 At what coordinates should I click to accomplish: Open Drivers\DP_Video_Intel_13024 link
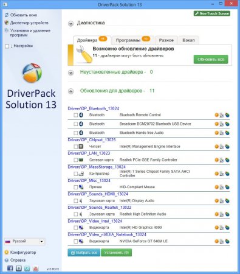[x=95, y=221]
